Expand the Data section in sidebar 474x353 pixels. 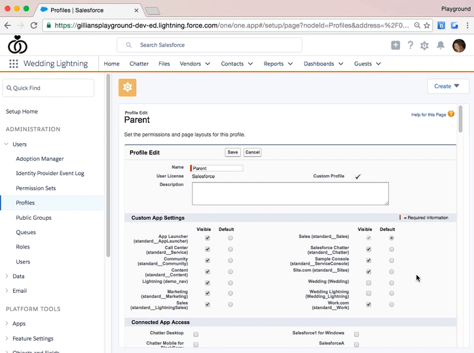click(7, 276)
